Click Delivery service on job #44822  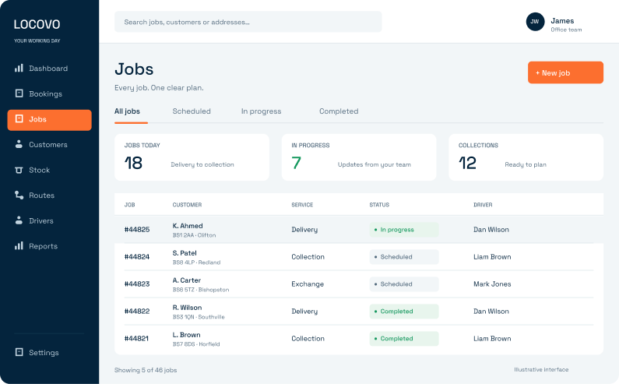(304, 312)
